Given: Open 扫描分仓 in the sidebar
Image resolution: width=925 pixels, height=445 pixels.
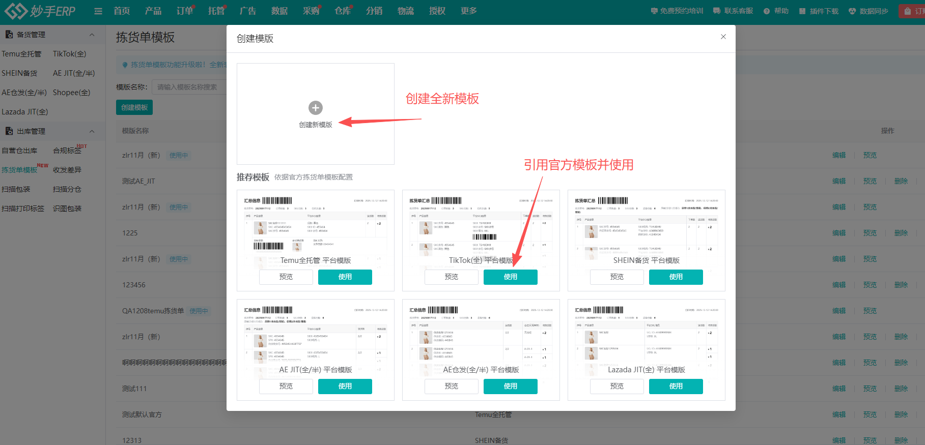Looking at the screenshot, I should pos(67,189).
